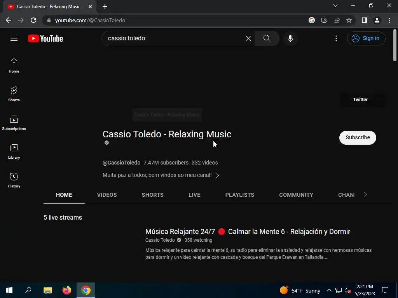Go back with the browser back arrow
Screen dimensions: 398x298
(9, 20)
